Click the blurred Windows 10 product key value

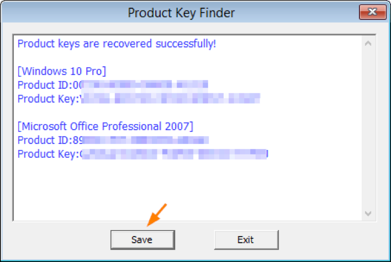[x=171, y=98]
